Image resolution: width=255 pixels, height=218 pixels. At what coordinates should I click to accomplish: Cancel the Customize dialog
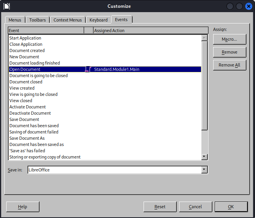click(196, 207)
